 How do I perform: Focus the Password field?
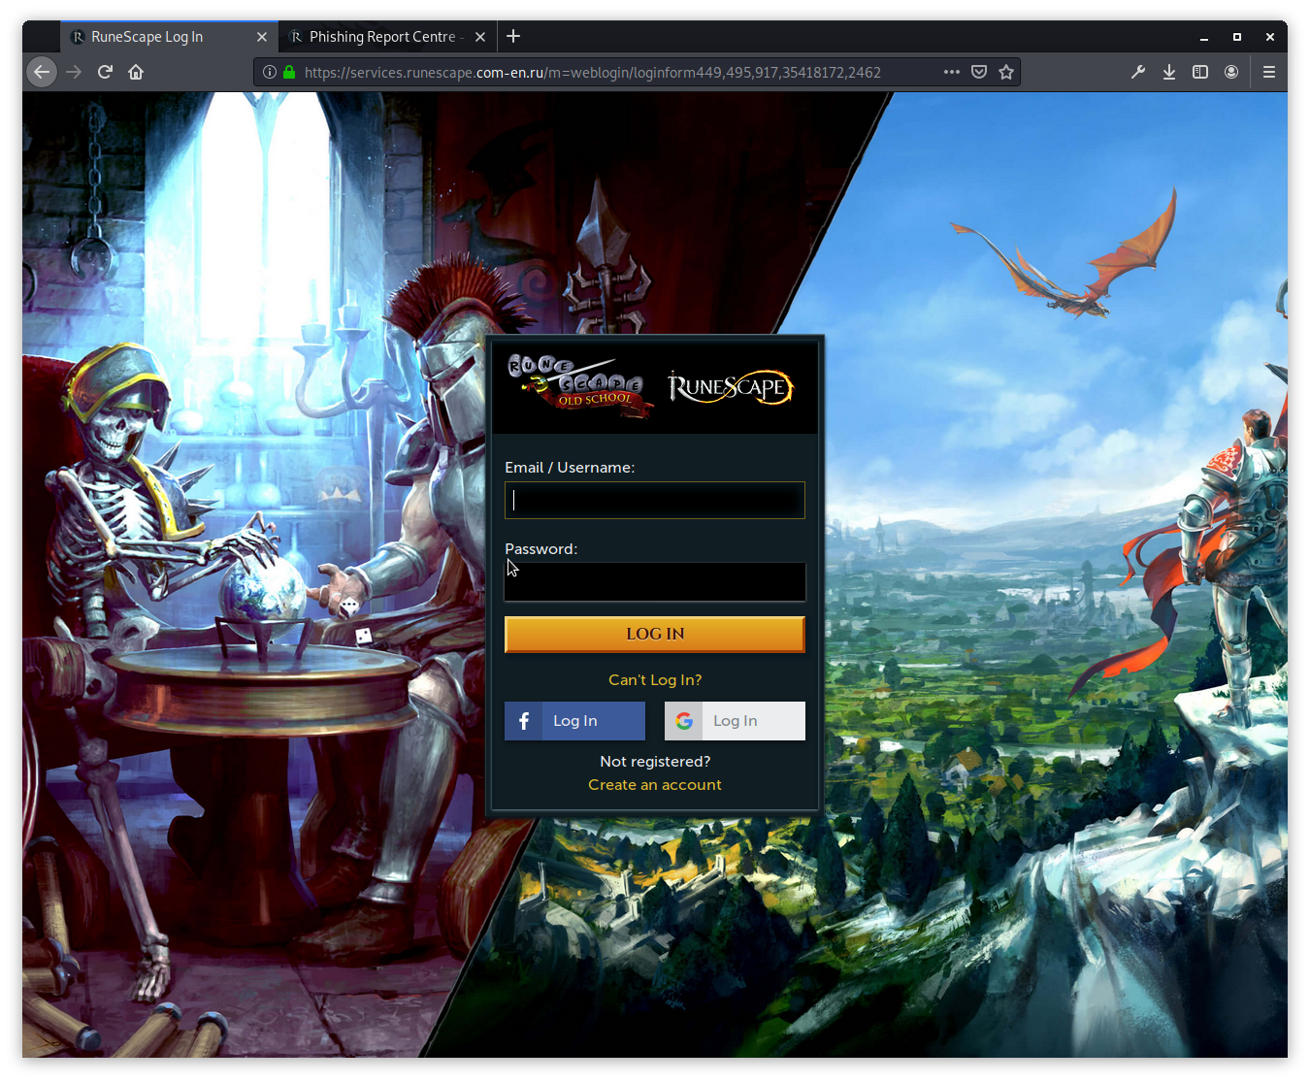coord(655,581)
